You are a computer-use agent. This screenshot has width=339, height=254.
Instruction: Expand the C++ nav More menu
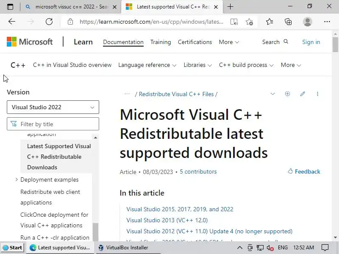(x=291, y=65)
